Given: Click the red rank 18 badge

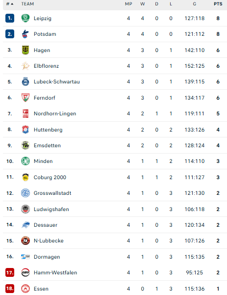Looking at the screenshot, I should pos(10,289).
